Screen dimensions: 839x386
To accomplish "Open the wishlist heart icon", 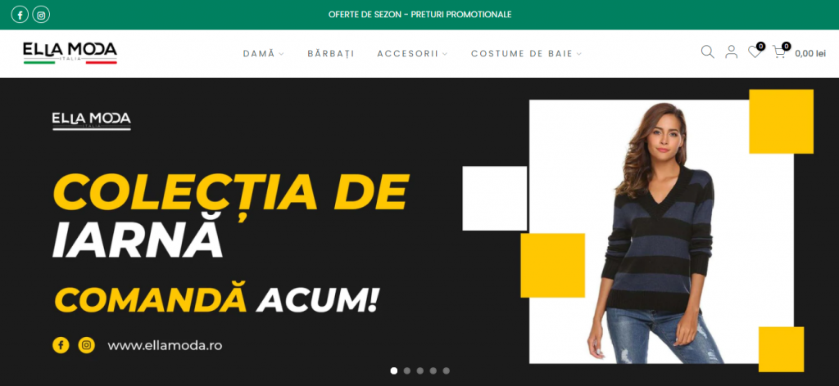I will tap(755, 52).
